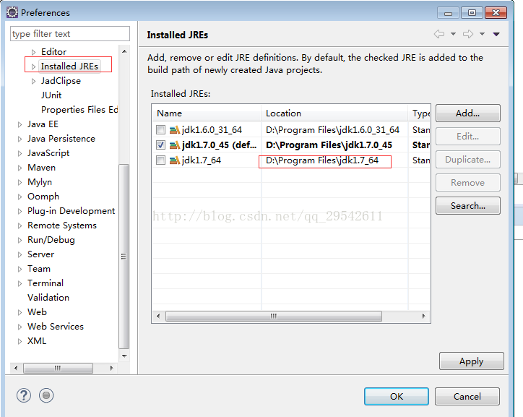This screenshot has height=417, width=523.
Task: Click the JRE table horizontal scrollbar thumb
Action: pyautogui.click(x=274, y=316)
